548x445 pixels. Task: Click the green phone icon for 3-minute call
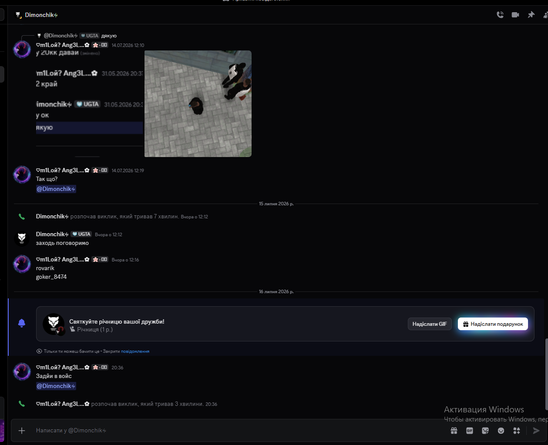22,404
